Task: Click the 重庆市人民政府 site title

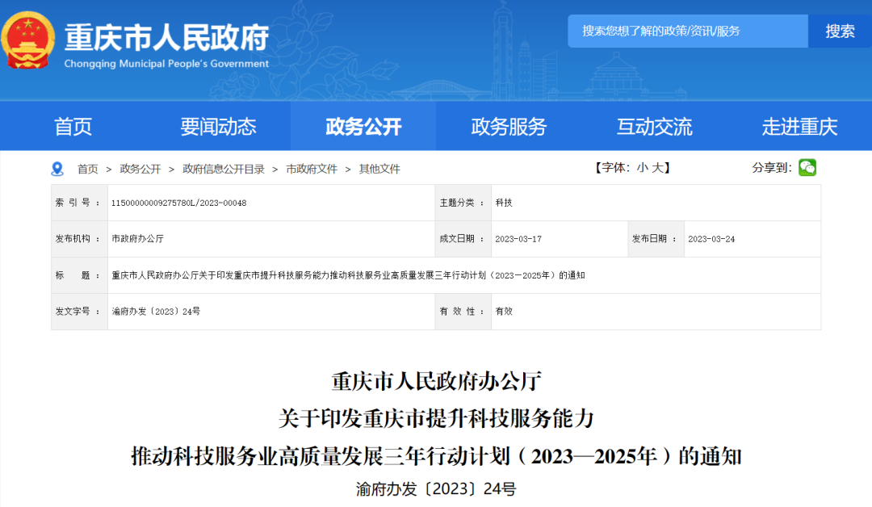Action: [x=166, y=38]
